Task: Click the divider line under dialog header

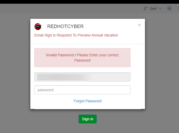Action: click(x=88, y=44)
